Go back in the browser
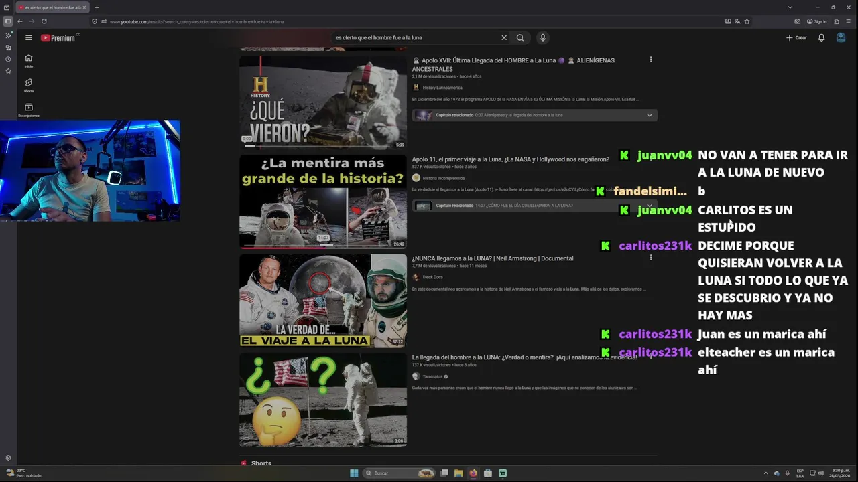Image resolution: width=858 pixels, height=482 pixels. (20, 21)
